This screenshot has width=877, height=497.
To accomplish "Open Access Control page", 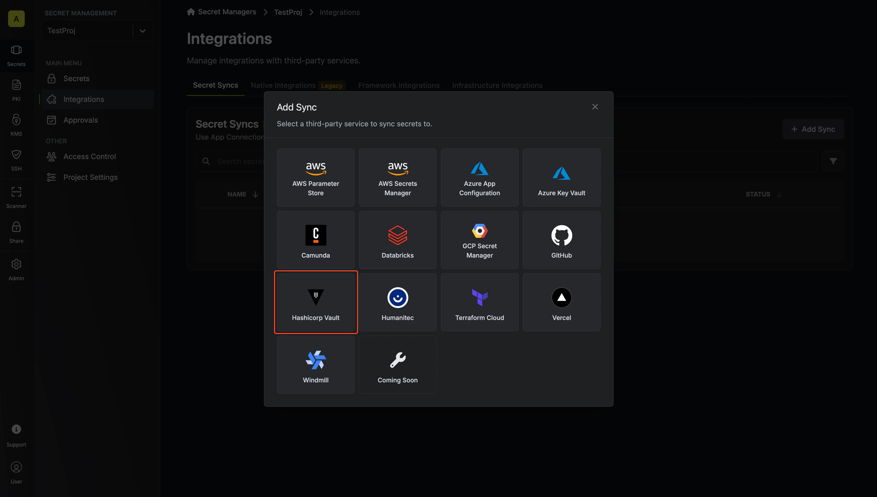I will coord(98,156).
